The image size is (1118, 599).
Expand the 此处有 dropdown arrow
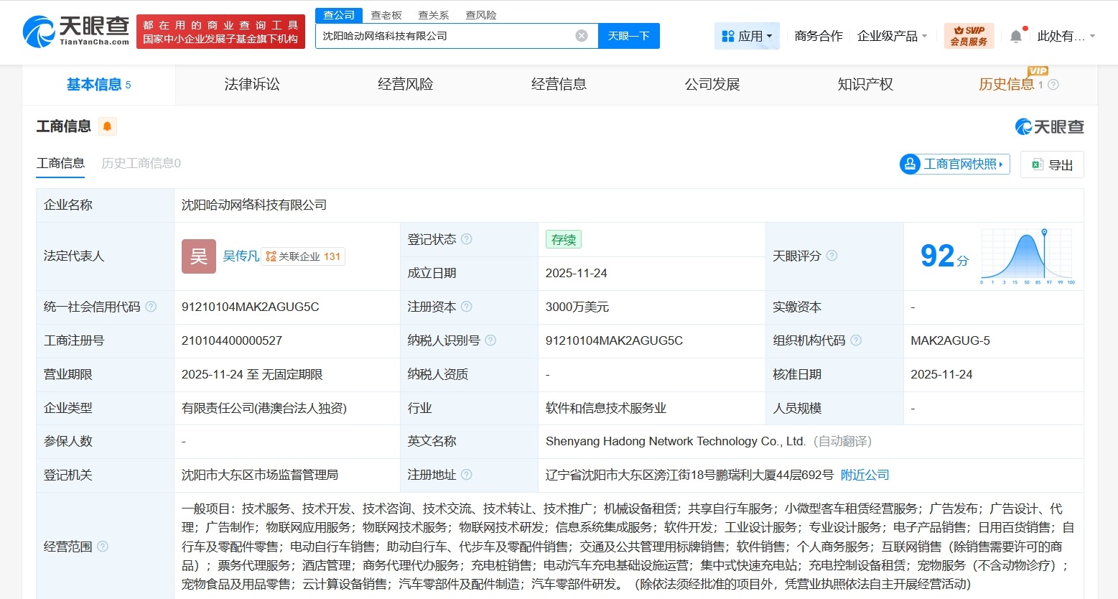tap(1091, 36)
